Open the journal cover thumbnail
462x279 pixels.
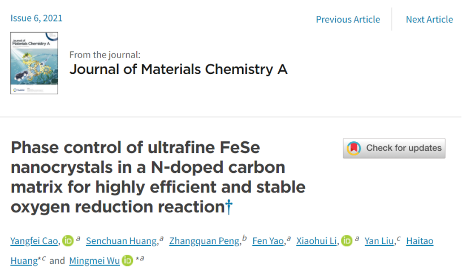[x=34, y=63]
